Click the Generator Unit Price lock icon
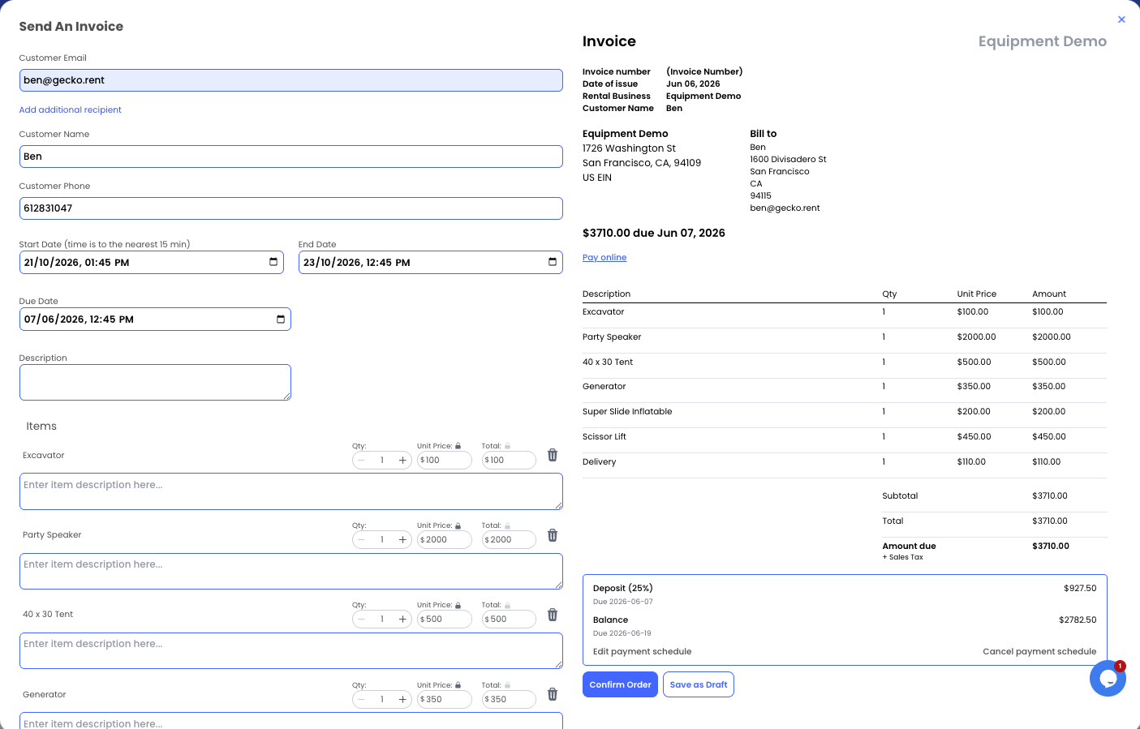 458,685
